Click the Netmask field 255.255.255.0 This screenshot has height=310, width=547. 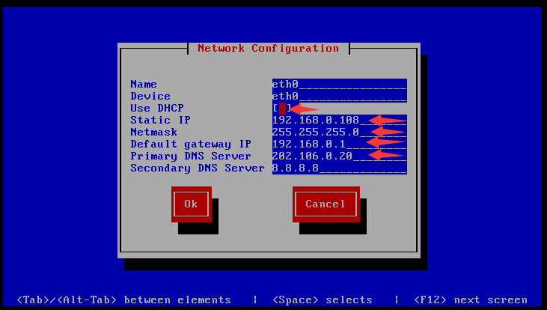340,133
